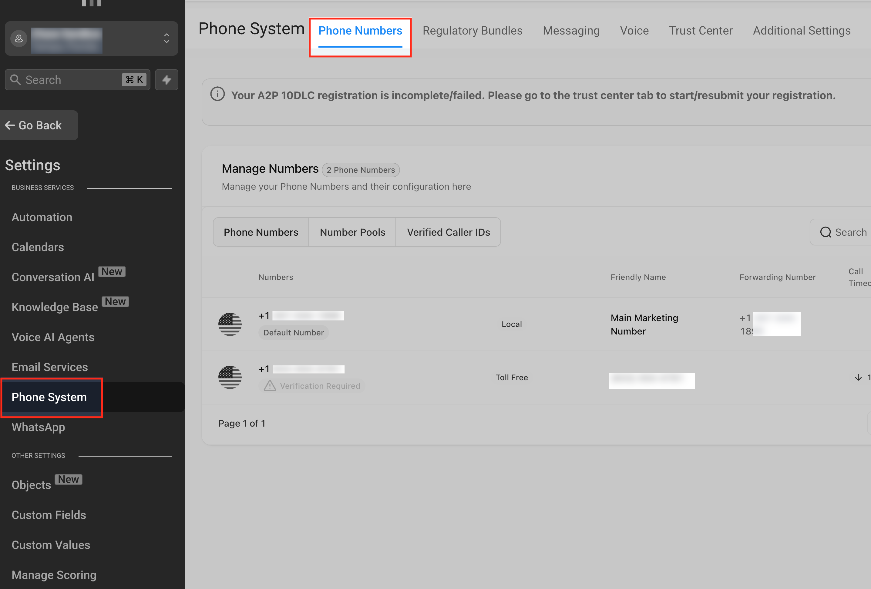This screenshot has height=589, width=871.
Task: Click the A2P notice info icon
Action: [217, 94]
